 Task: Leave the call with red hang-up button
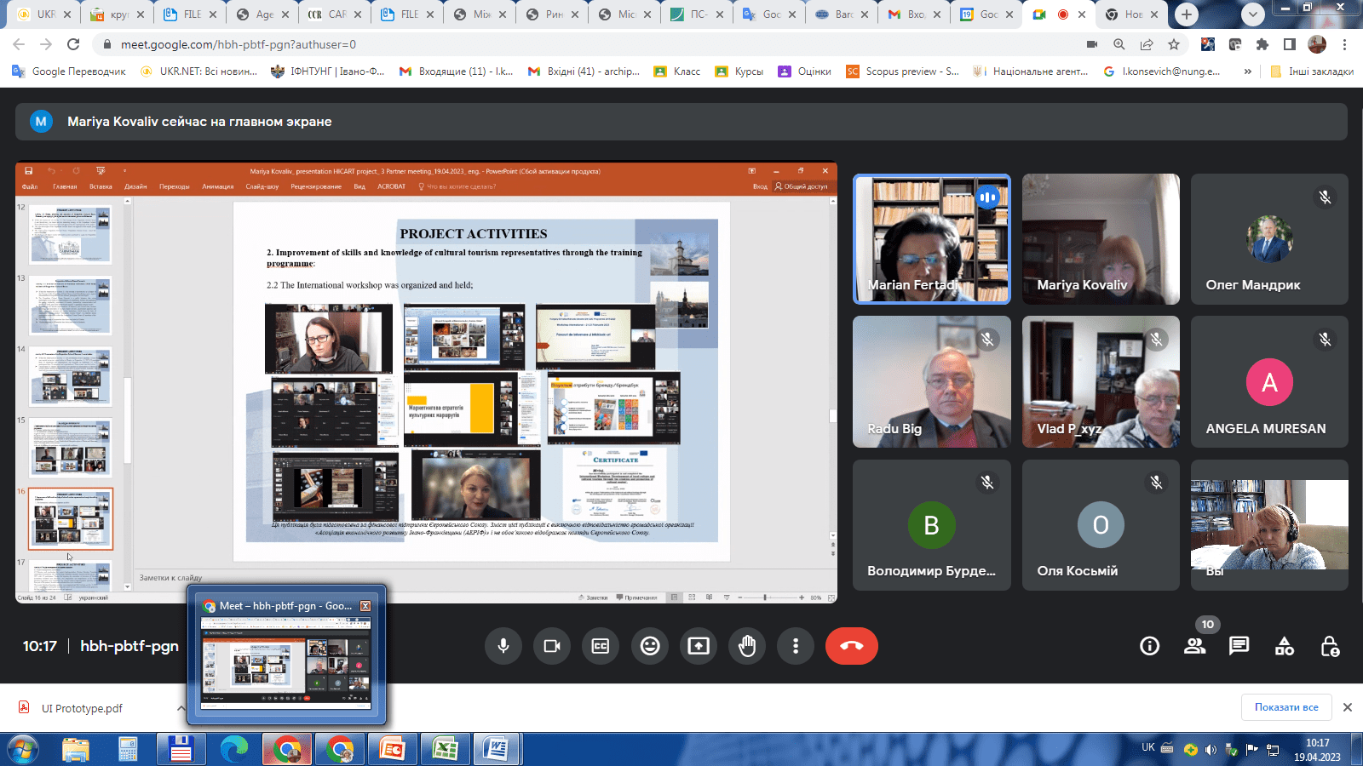pyautogui.click(x=851, y=646)
